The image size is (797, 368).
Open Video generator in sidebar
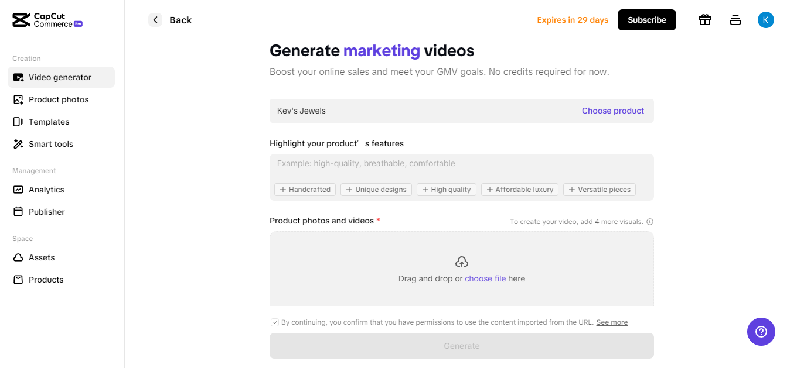pos(60,77)
